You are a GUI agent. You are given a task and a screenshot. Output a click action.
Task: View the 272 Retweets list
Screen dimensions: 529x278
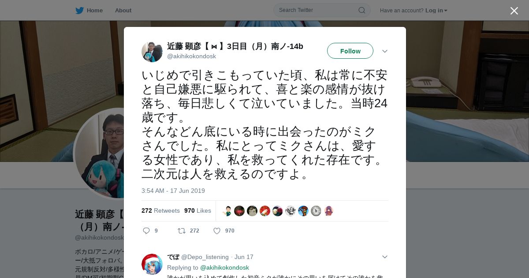pyautogui.click(x=160, y=210)
